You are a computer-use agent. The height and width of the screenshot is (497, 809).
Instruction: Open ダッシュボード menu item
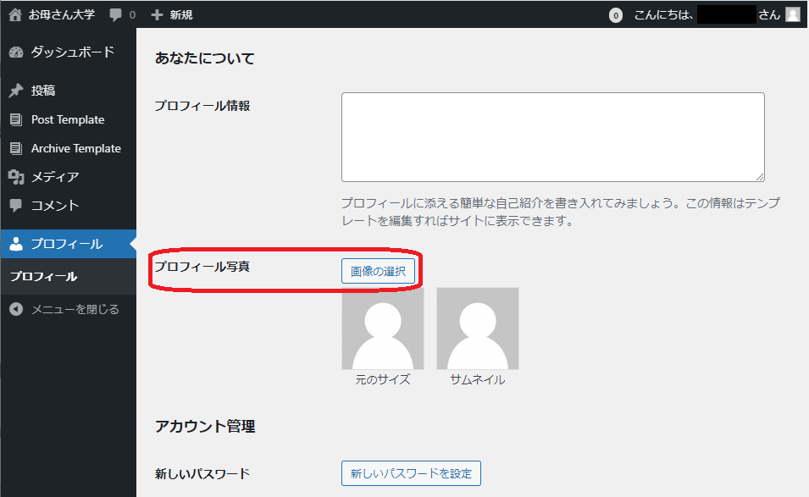point(68,52)
